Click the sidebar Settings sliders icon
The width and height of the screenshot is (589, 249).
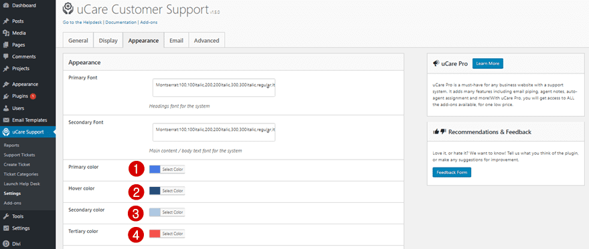tap(5, 228)
